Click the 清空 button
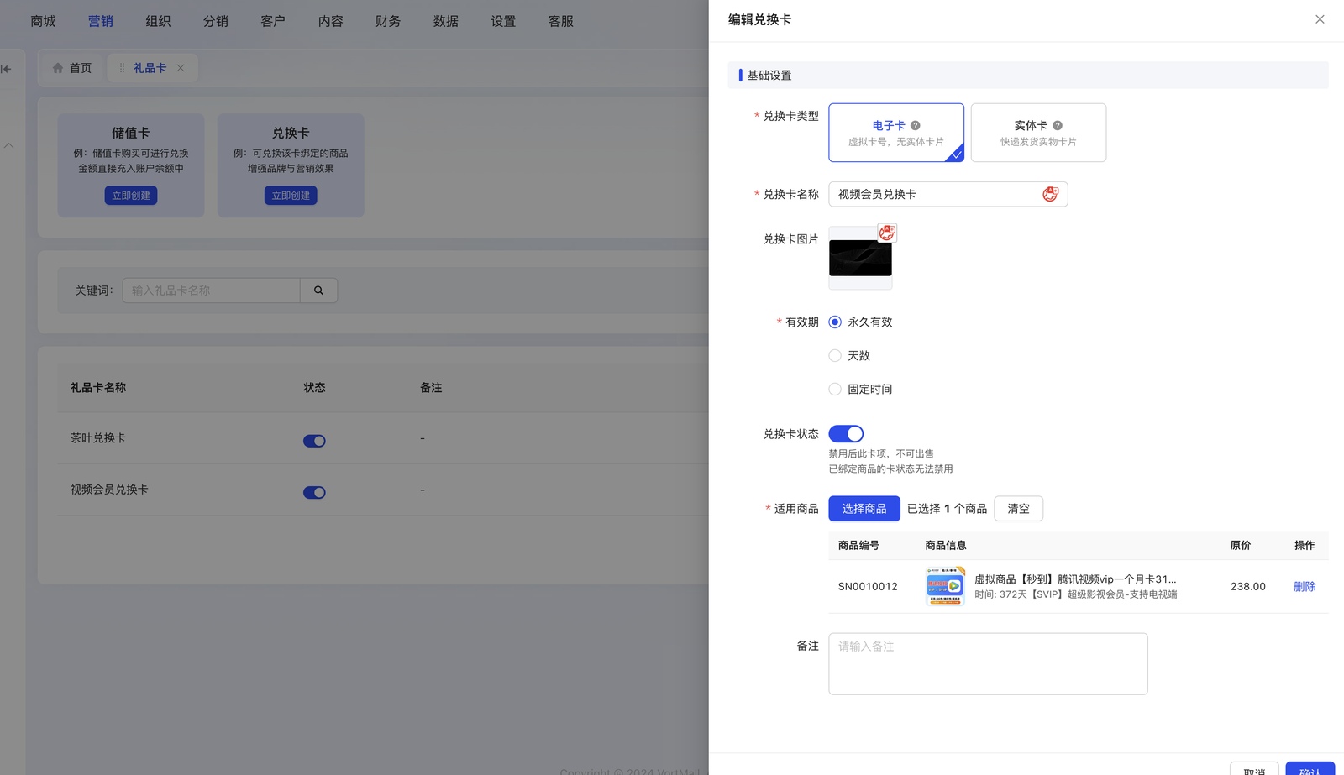This screenshot has height=775, width=1344. click(x=1018, y=509)
